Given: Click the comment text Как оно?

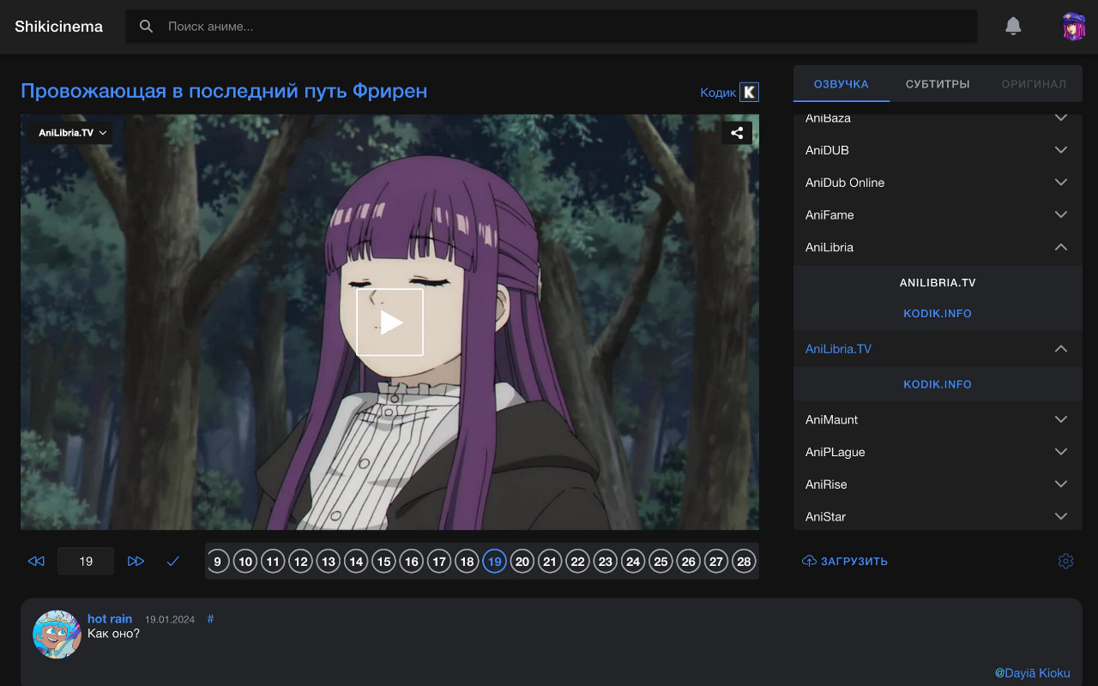Looking at the screenshot, I should (x=113, y=634).
